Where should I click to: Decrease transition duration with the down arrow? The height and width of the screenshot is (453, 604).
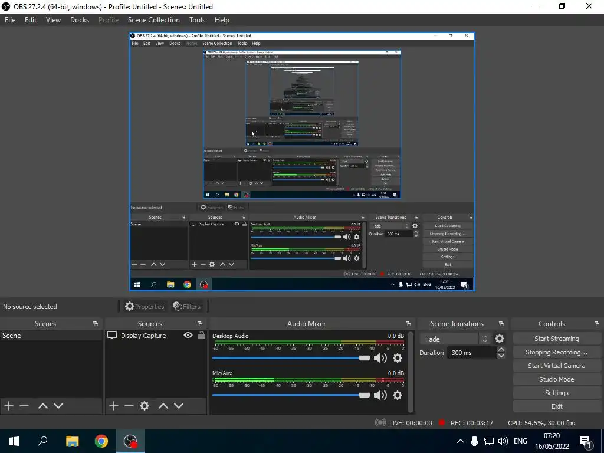click(501, 356)
